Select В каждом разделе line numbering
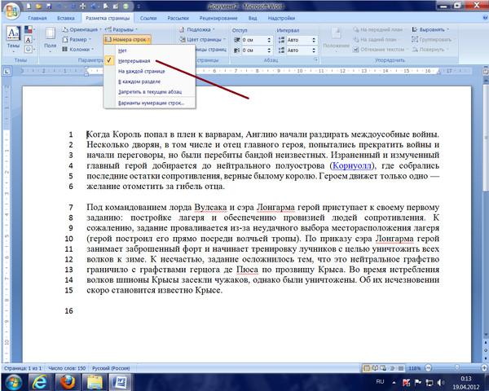This screenshot has width=489, height=391. (150, 81)
